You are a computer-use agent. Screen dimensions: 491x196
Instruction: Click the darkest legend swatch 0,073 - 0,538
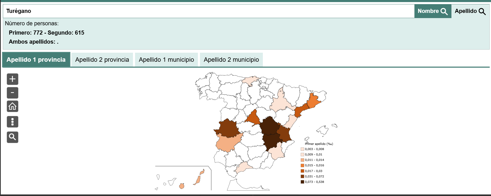(302, 182)
